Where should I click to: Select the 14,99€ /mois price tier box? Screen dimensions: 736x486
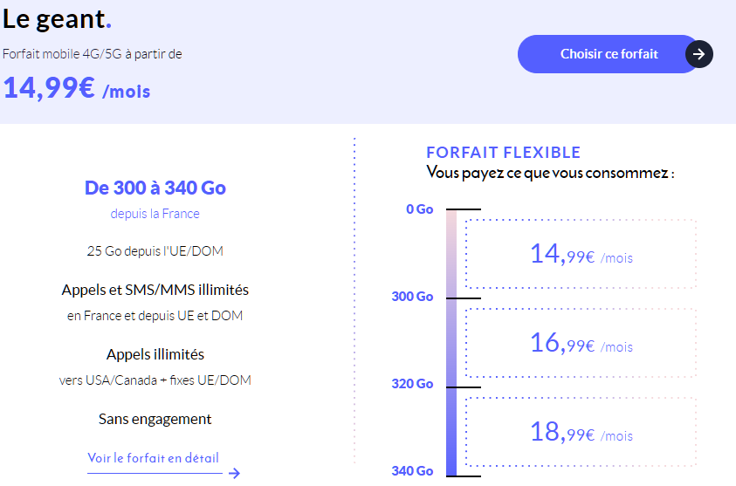pyautogui.click(x=581, y=254)
